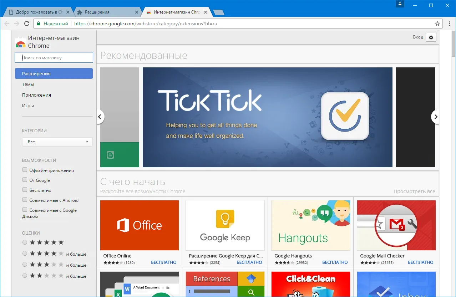Screen dimensions: 456x297
Task: Open the Google Mail Checker tile image
Action: pos(396,225)
